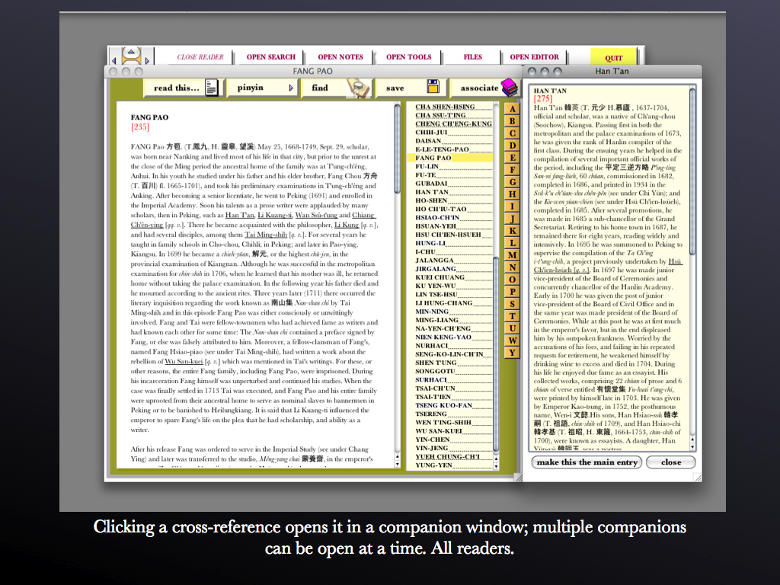Click the Han T'an window scrollbar thumb
The width and height of the screenshot is (780, 585).
(692, 171)
